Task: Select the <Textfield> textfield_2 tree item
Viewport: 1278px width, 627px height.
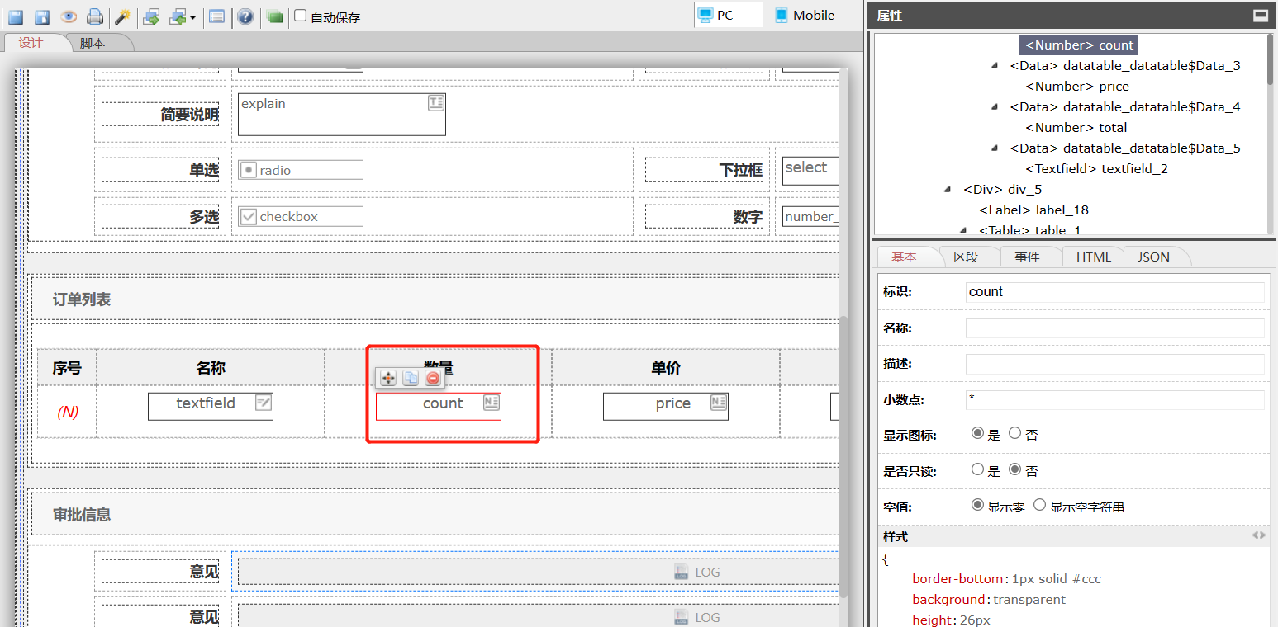Action: coord(1096,169)
